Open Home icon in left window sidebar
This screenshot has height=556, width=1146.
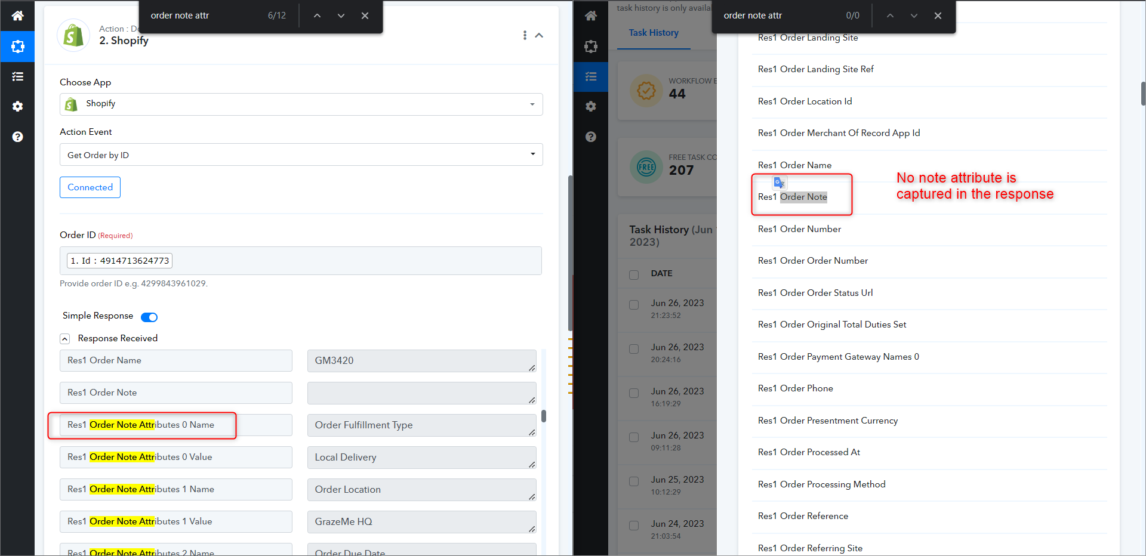click(17, 16)
